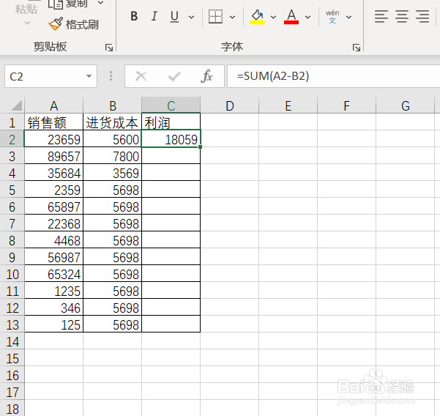Click formula bar with =SUM(A2-B2)
440x416 pixels.
click(x=333, y=76)
